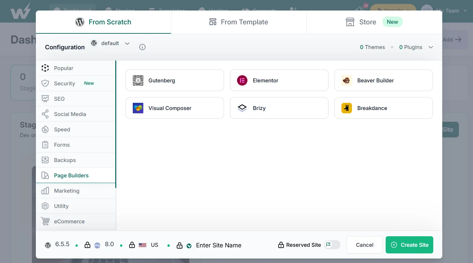The image size is (473, 263).
Task: Click the Visual Composer cube icon
Action: (x=138, y=108)
